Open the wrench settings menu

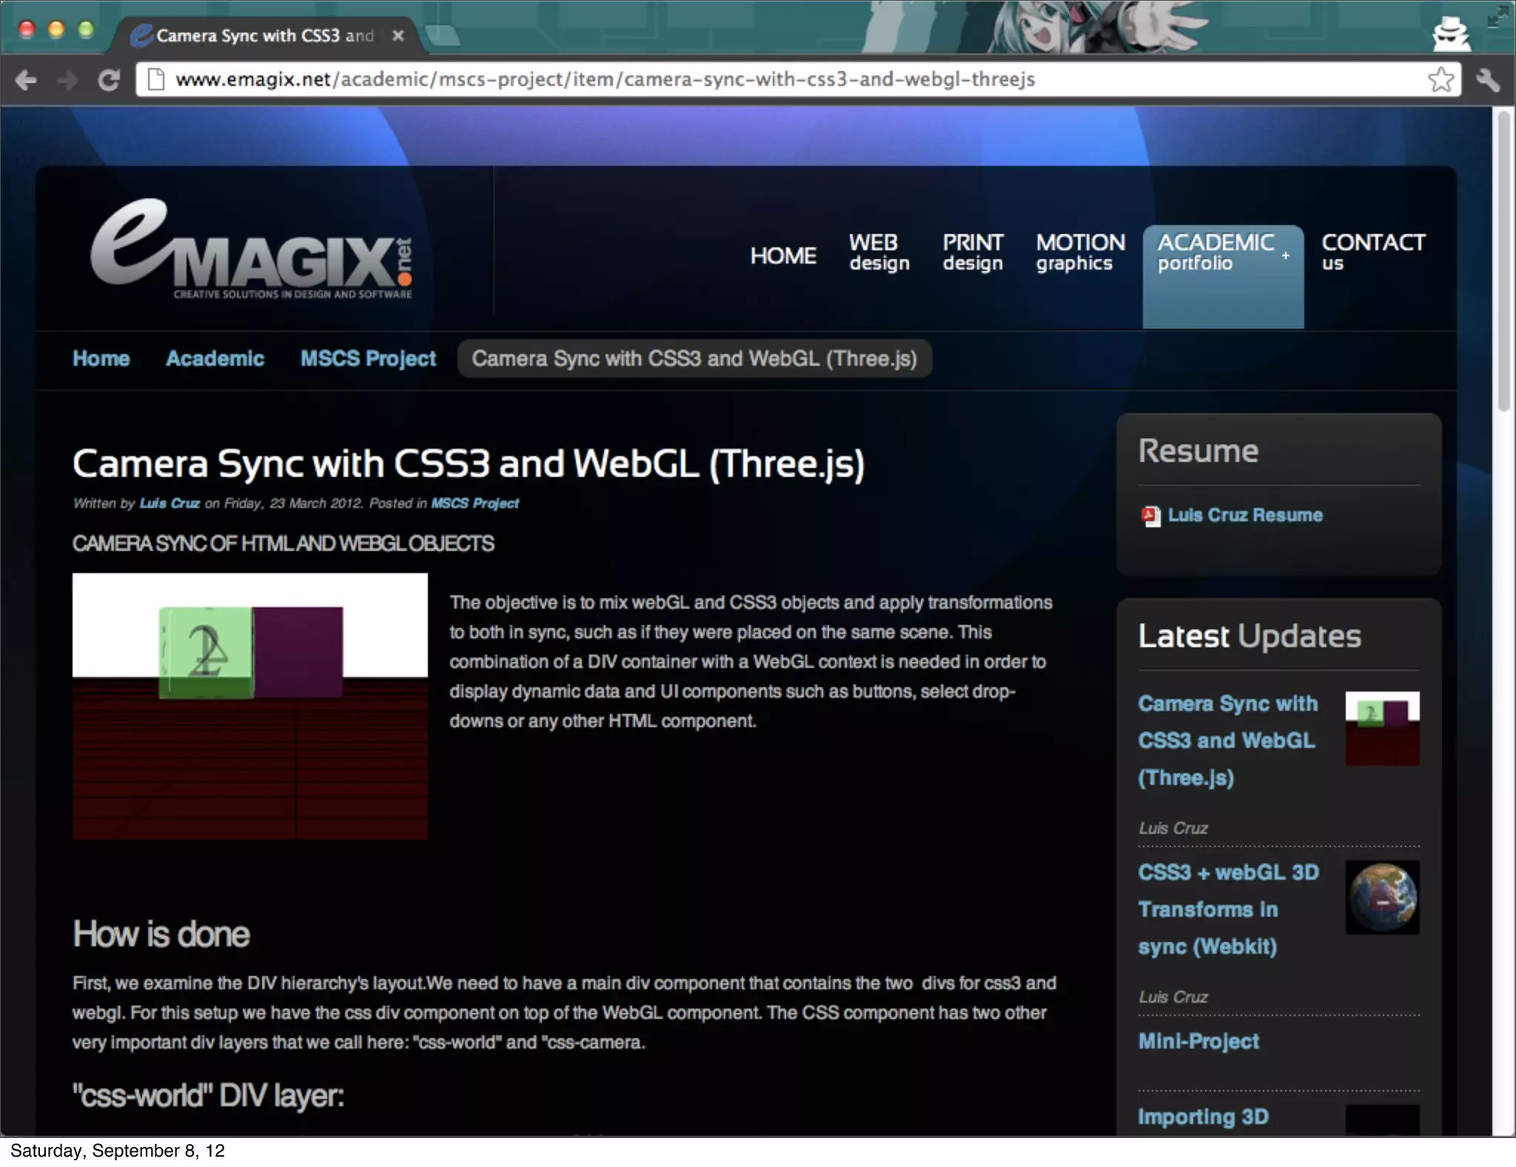pyautogui.click(x=1488, y=80)
